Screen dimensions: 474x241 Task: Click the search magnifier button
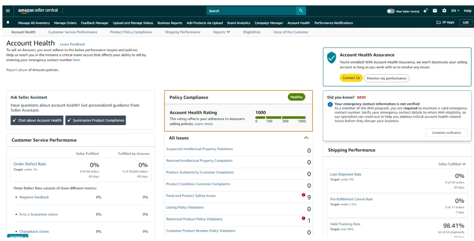[301, 11]
